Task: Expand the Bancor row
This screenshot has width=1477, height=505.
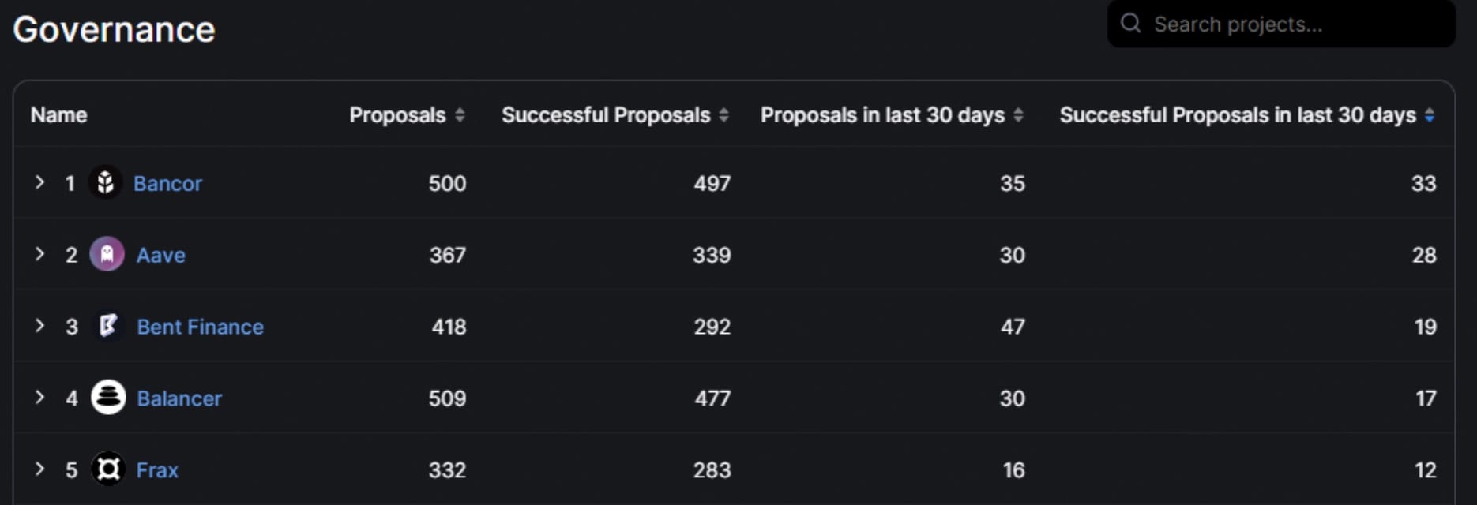Action: [x=39, y=182]
